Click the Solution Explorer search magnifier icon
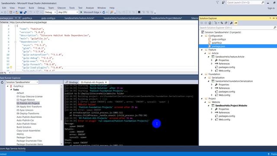Screen dimensions: 277x156 [275, 28]
